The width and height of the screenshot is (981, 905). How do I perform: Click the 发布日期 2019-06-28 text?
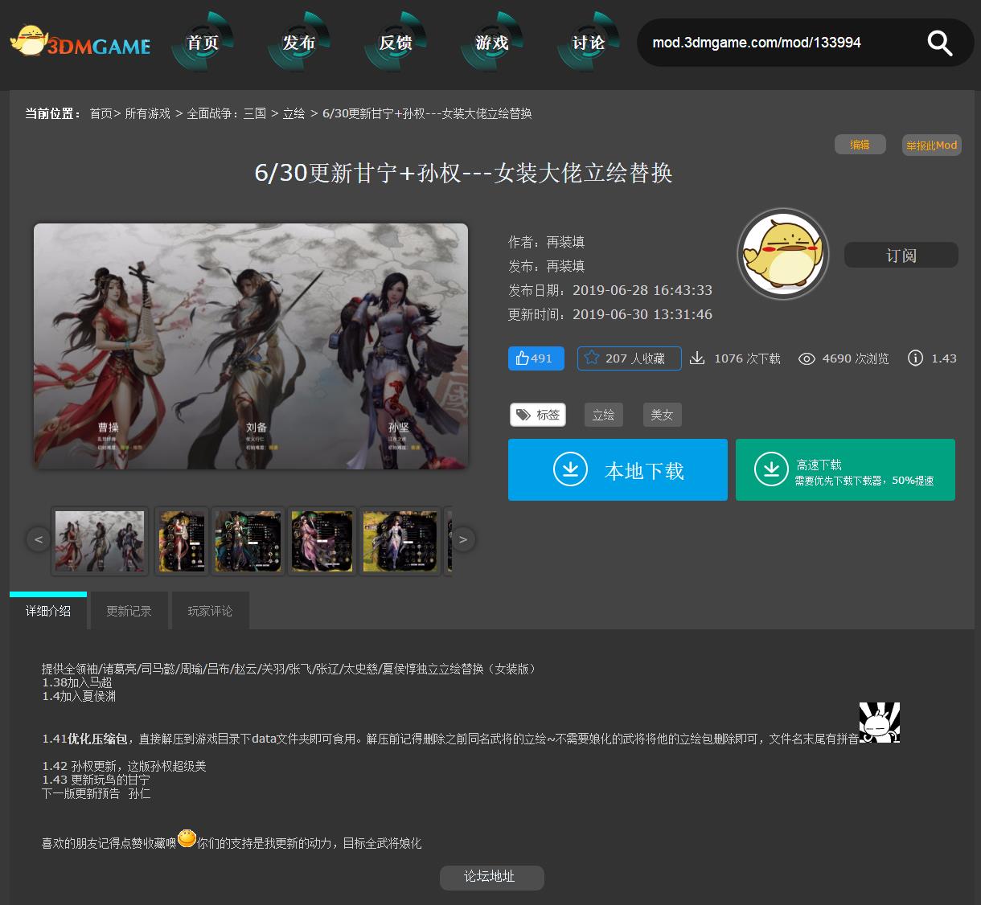pos(610,290)
